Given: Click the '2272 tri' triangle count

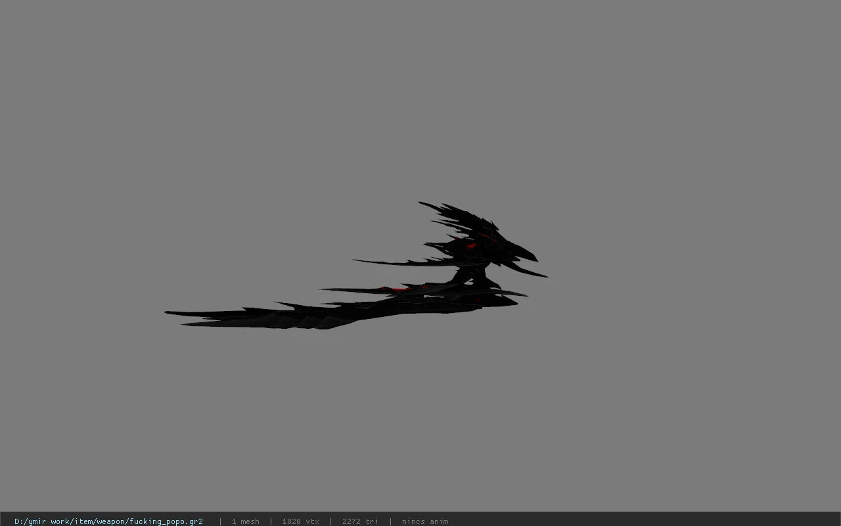Looking at the screenshot, I should (x=360, y=521).
